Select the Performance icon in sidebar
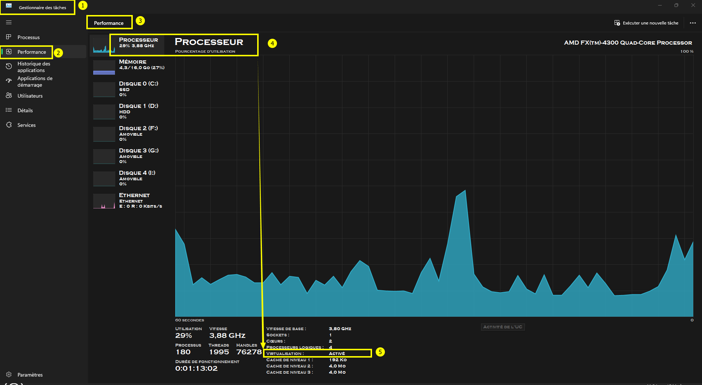Image resolution: width=702 pixels, height=385 pixels. coord(9,52)
